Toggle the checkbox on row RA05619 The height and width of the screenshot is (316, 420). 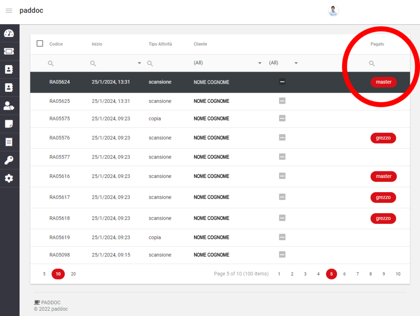(x=282, y=237)
